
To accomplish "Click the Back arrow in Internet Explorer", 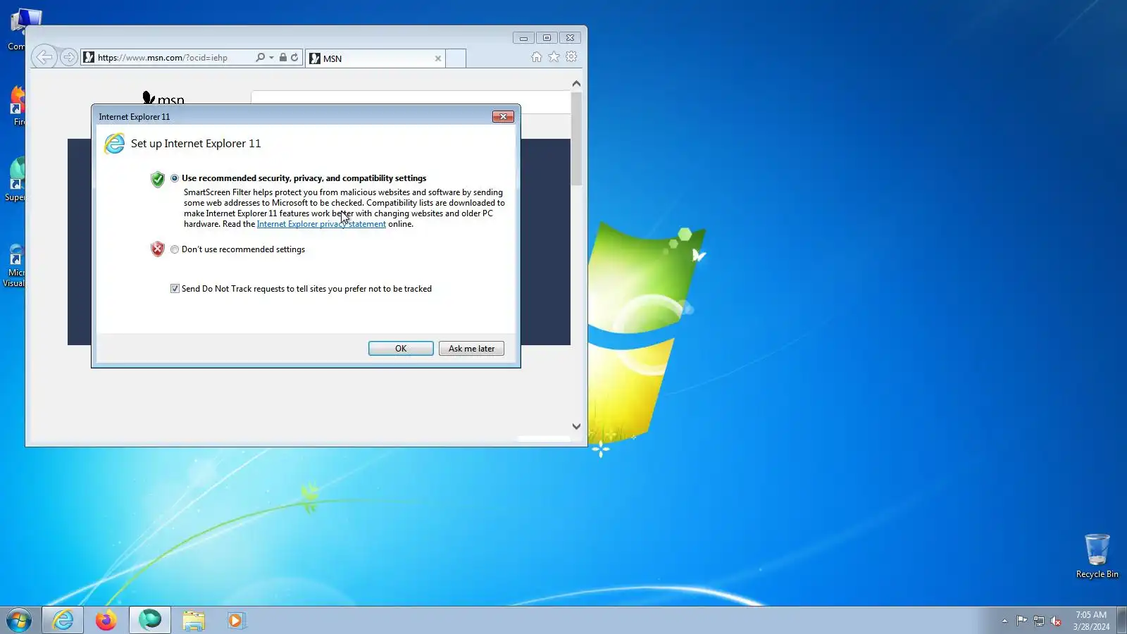I will click(44, 57).
